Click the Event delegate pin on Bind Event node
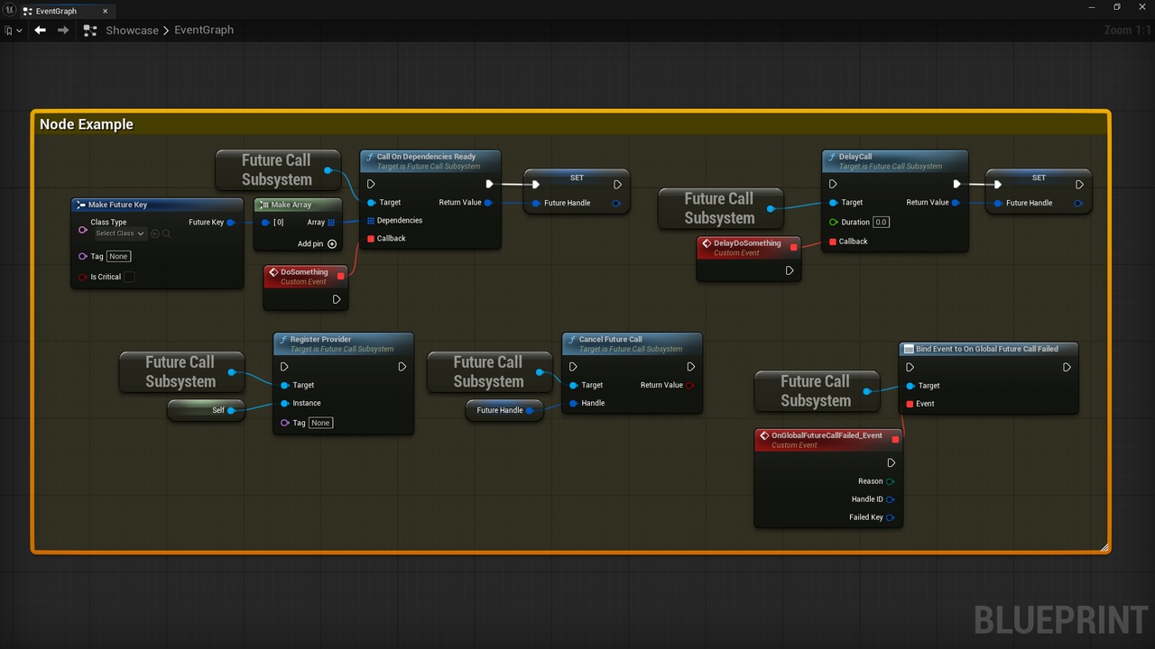1155x649 pixels. [x=910, y=404]
